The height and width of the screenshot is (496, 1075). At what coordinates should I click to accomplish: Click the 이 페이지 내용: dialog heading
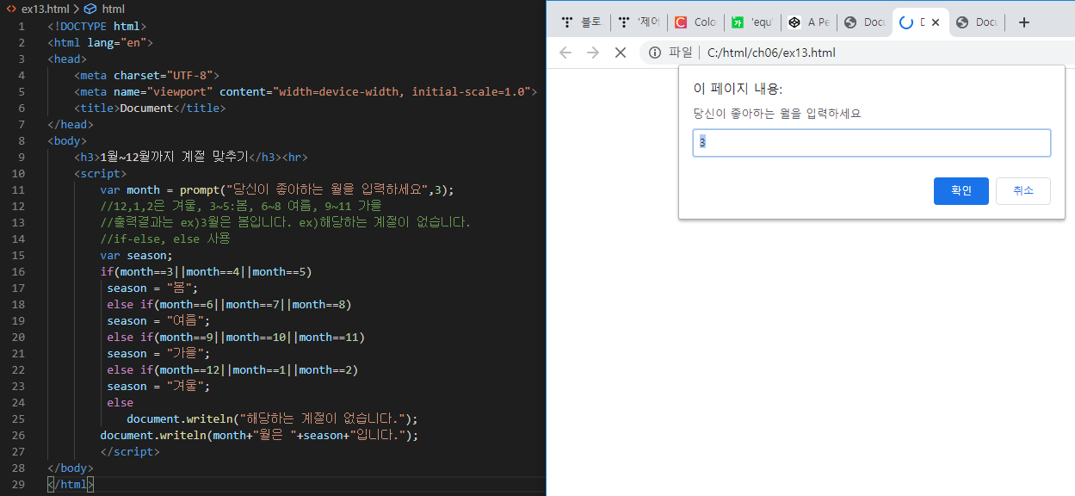click(x=738, y=89)
